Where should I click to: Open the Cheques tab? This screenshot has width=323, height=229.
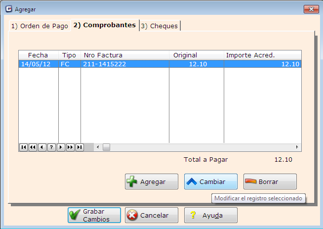click(x=160, y=26)
